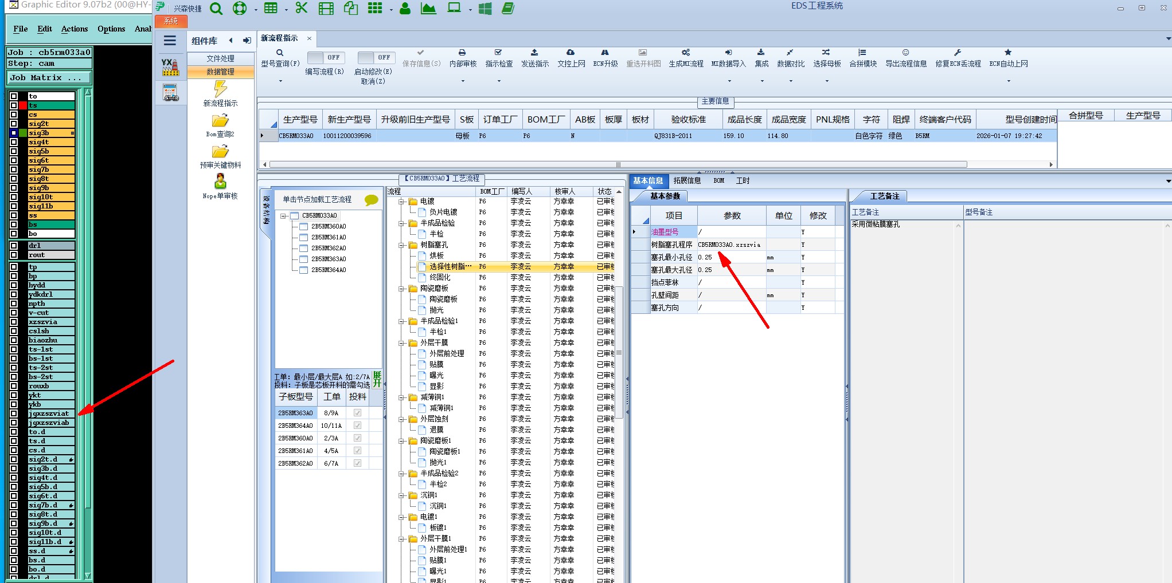1172x583 pixels.
Task: Collapse the 陶瓷磨板 folder in the process tree
Action: [402, 289]
